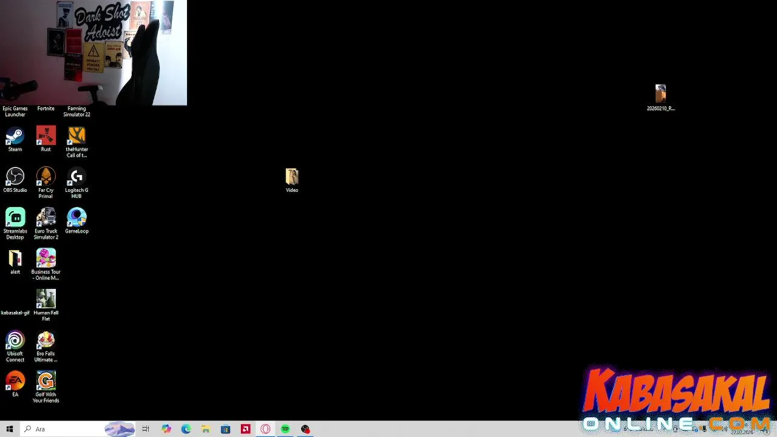Select the OBS Studio desktop icon

[15, 180]
